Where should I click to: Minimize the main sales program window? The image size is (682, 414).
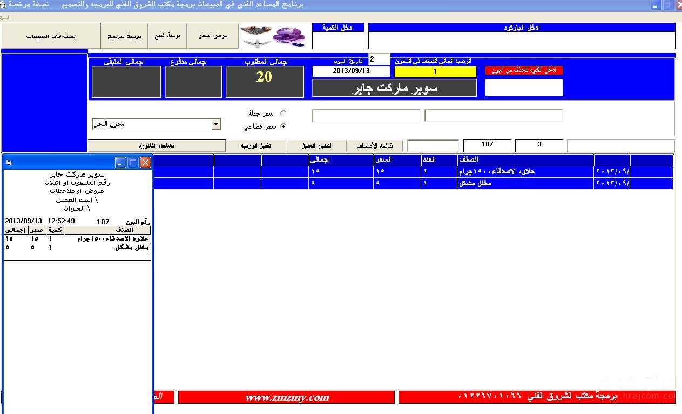656,5
